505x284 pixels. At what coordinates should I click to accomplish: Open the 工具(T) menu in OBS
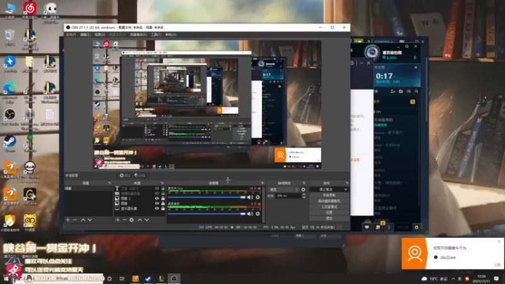[x=156, y=35]
